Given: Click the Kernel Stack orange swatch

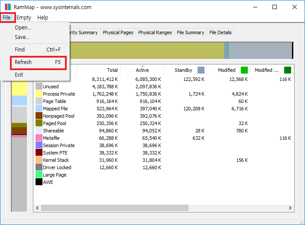Looking at the screenshot, I should point(39,160).
